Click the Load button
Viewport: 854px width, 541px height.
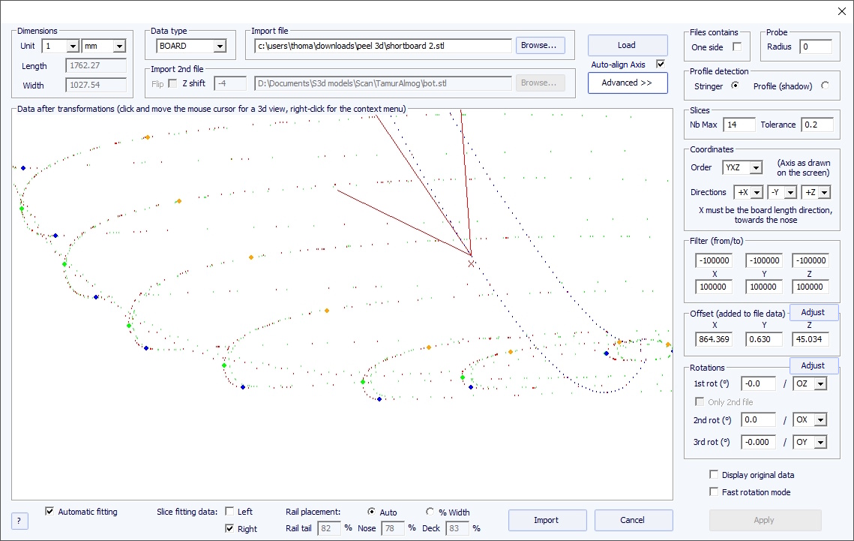pos(627,45)
